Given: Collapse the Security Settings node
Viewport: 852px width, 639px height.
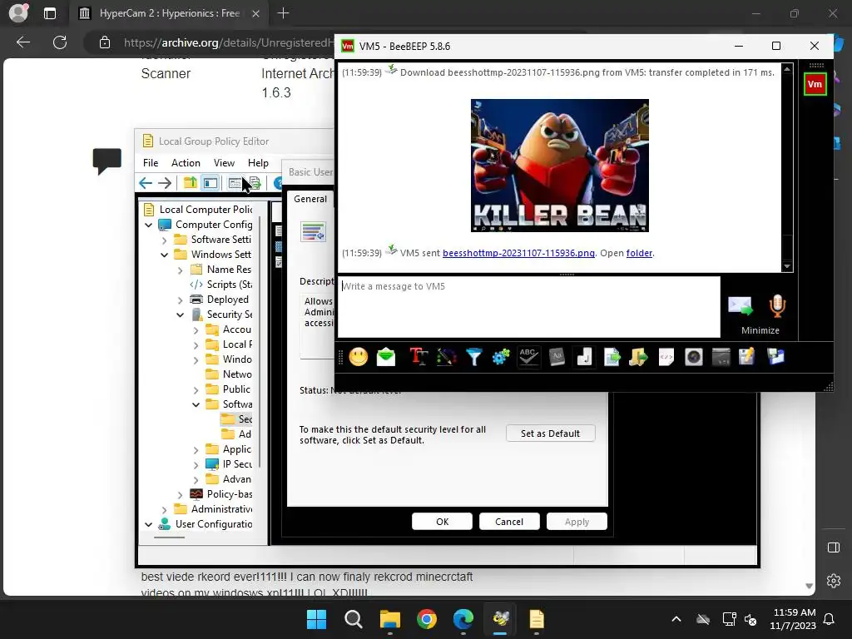Looking at the screenshot, I should click(x=181, y=315).
